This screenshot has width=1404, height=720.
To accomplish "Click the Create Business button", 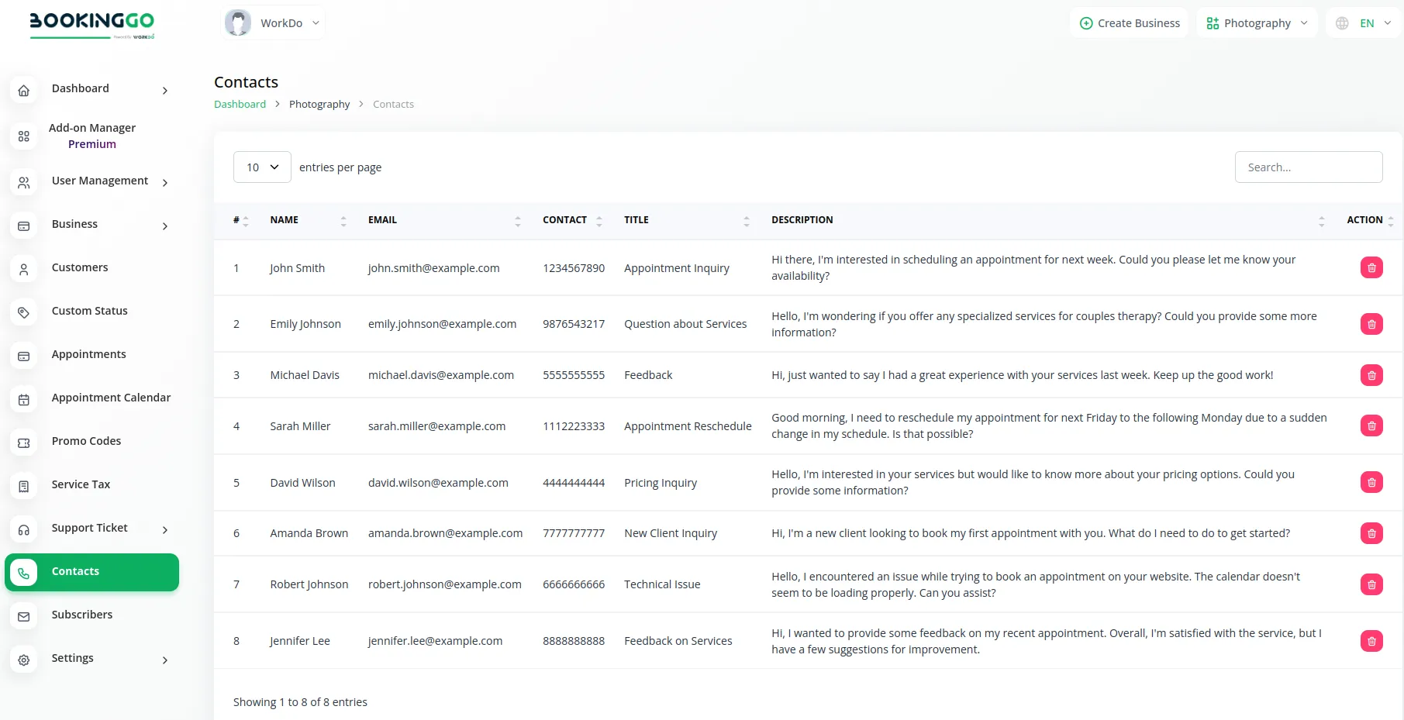I will (x=1129, y=23).
